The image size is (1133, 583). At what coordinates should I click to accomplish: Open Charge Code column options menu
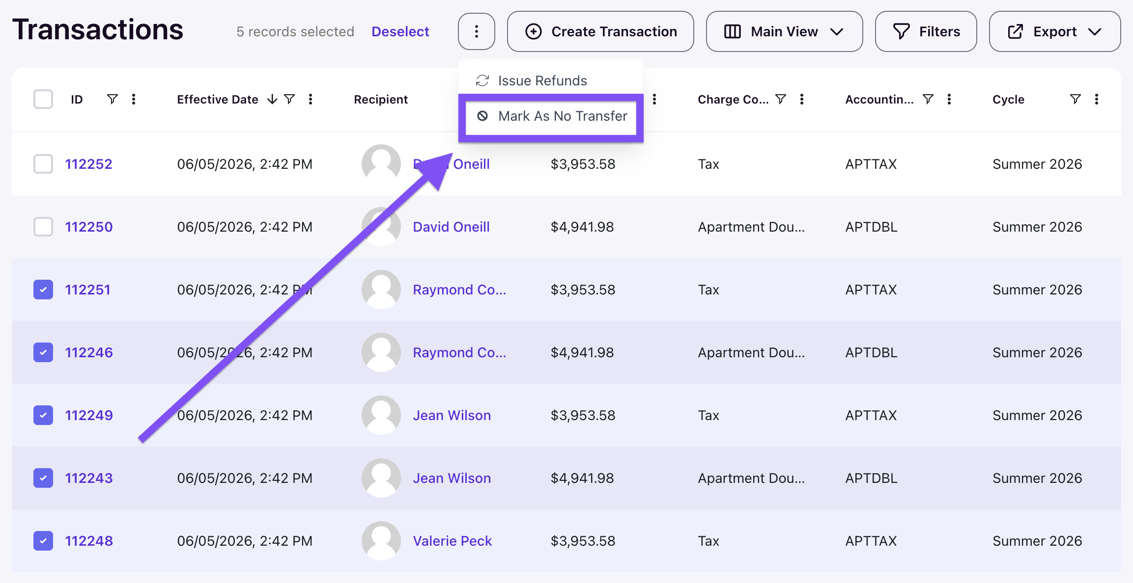tap(802, 99)
